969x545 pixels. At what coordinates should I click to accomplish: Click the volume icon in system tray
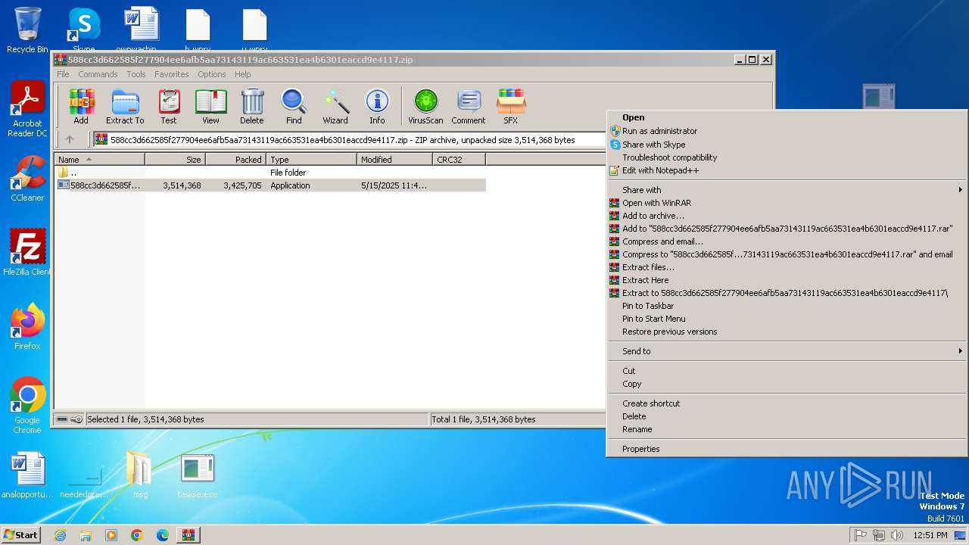[897, 535]
